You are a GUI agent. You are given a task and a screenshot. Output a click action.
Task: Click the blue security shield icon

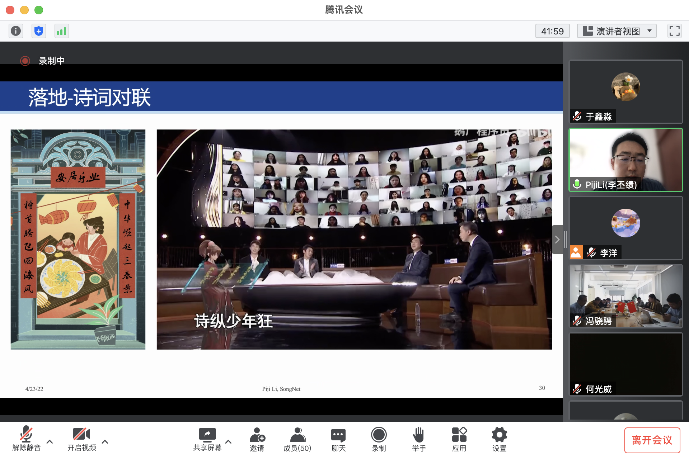click(38, 31)
